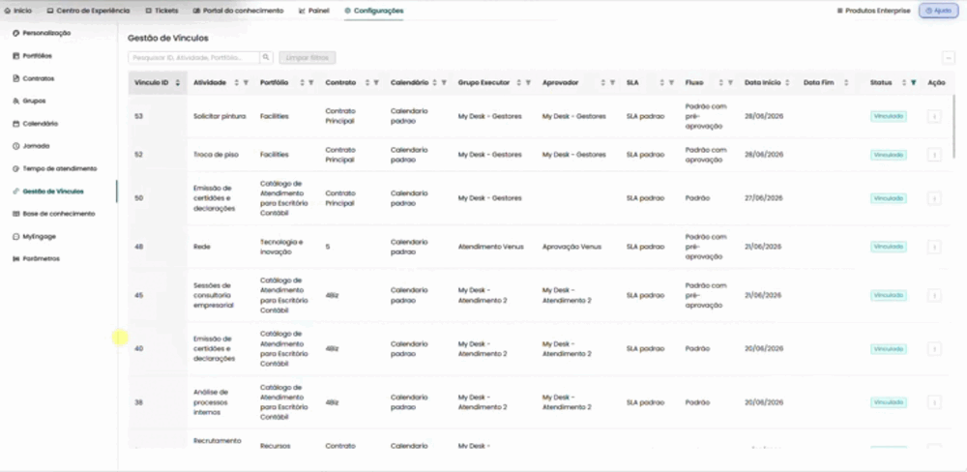Image resolution: width=967 pixels, height=472 pixels.
Task: Sort the Data Fim column
Action: point(846,82)
